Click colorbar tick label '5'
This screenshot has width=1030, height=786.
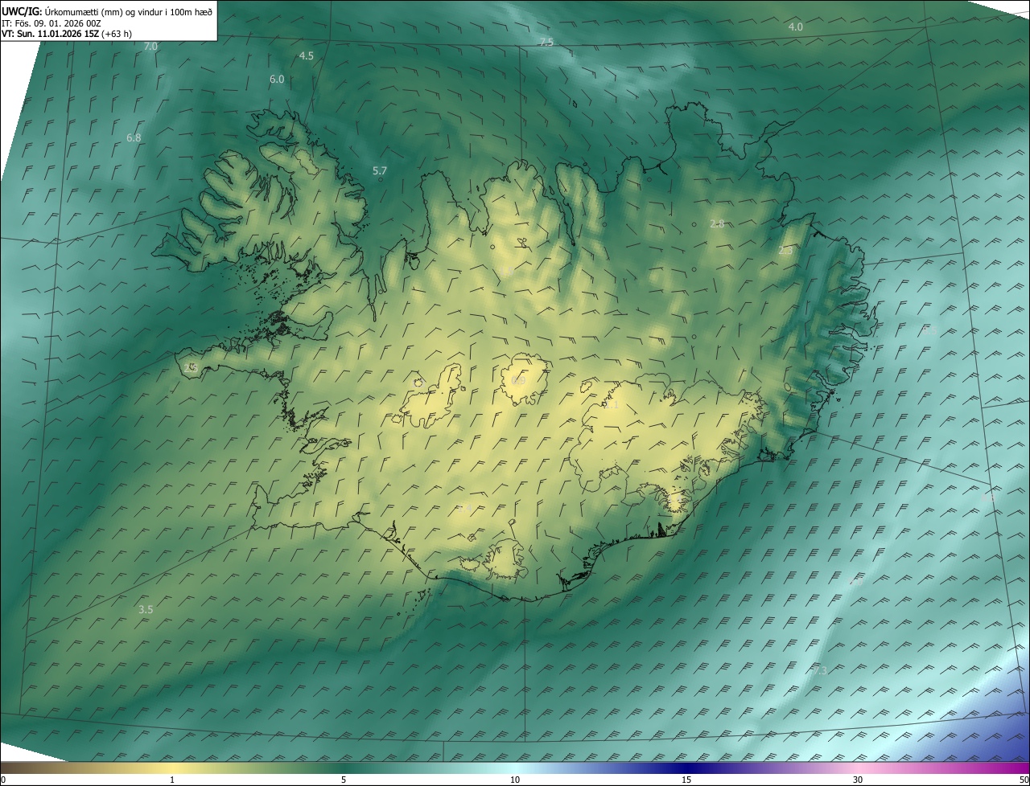coord(344,780)
